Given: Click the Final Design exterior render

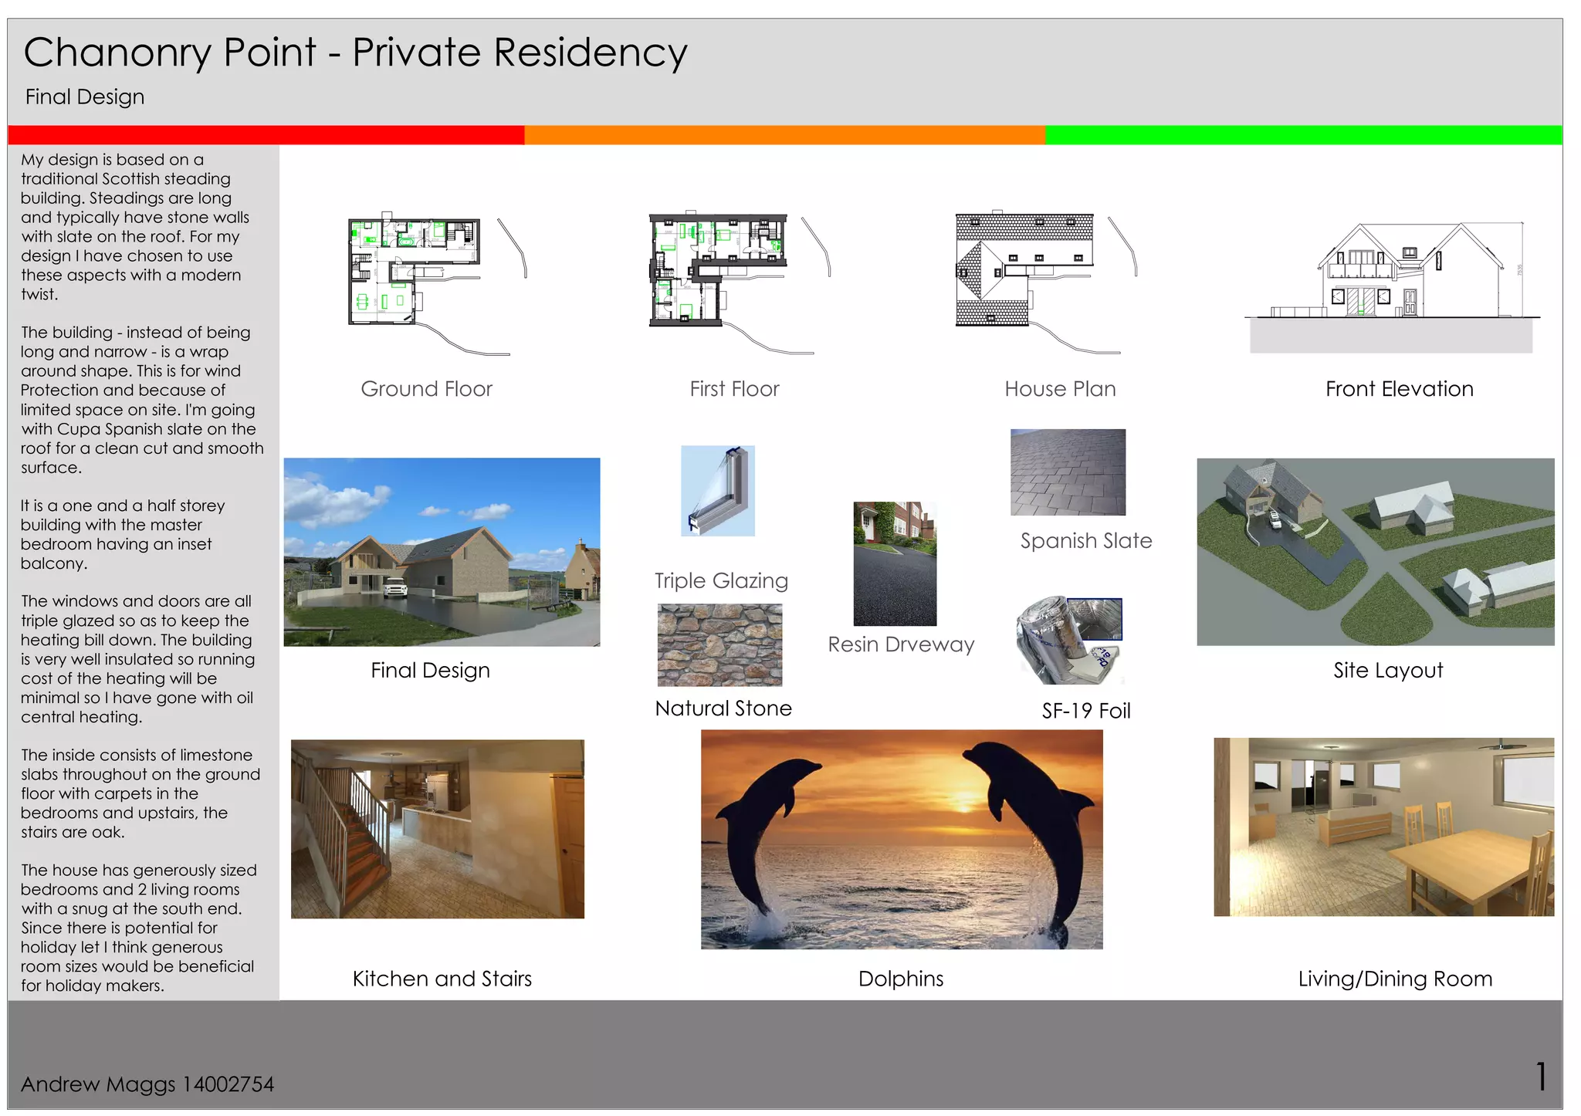Looking at the screenshot, I should coord(442,552).
